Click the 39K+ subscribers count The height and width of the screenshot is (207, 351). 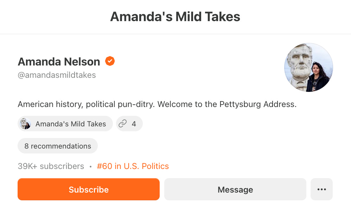pyautogui.click(x=51, y=166)
